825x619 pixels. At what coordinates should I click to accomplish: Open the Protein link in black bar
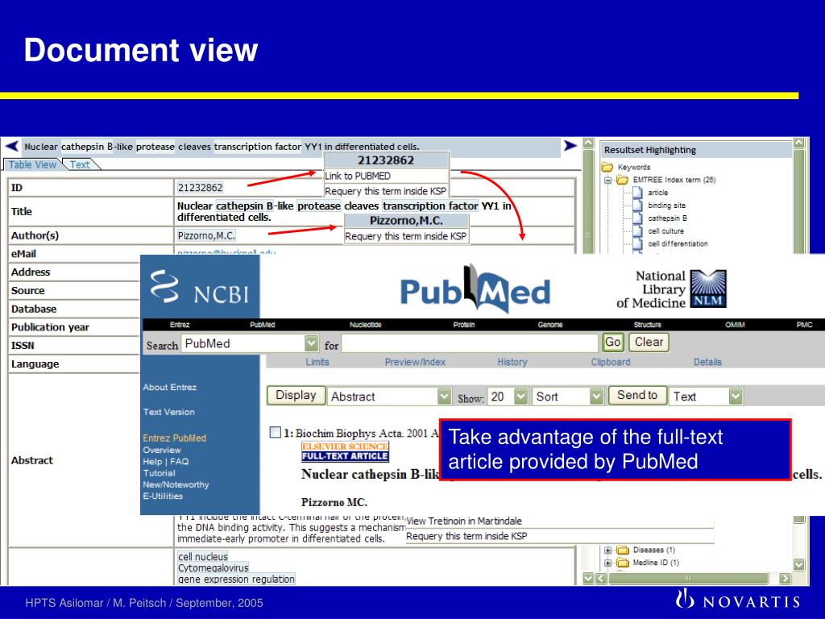[x=464, y=325]
